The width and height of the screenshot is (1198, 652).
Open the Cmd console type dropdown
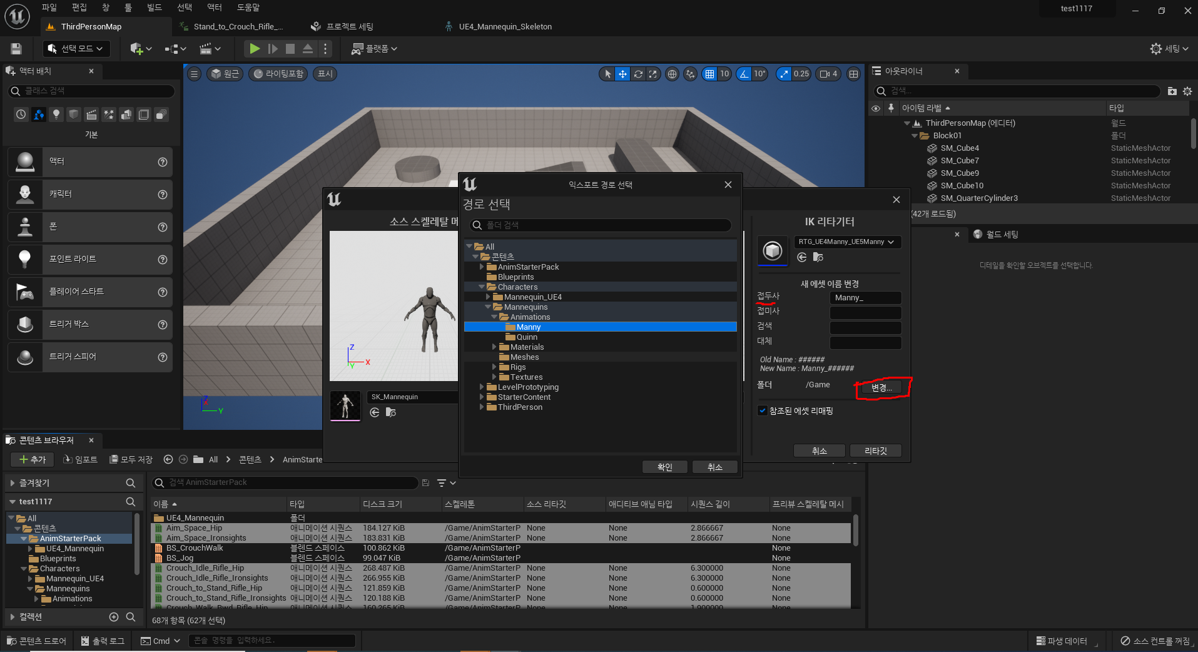(160, 641)
